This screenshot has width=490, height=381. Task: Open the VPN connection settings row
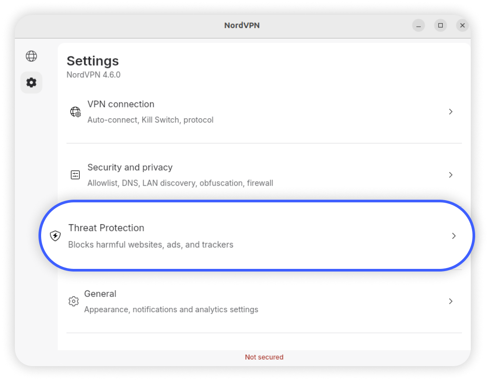(x=121, y=104)
